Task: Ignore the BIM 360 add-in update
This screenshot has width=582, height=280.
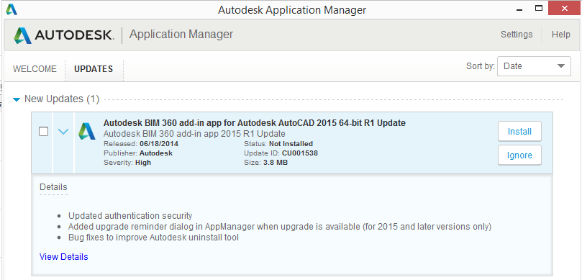Action: click(519, 155)
